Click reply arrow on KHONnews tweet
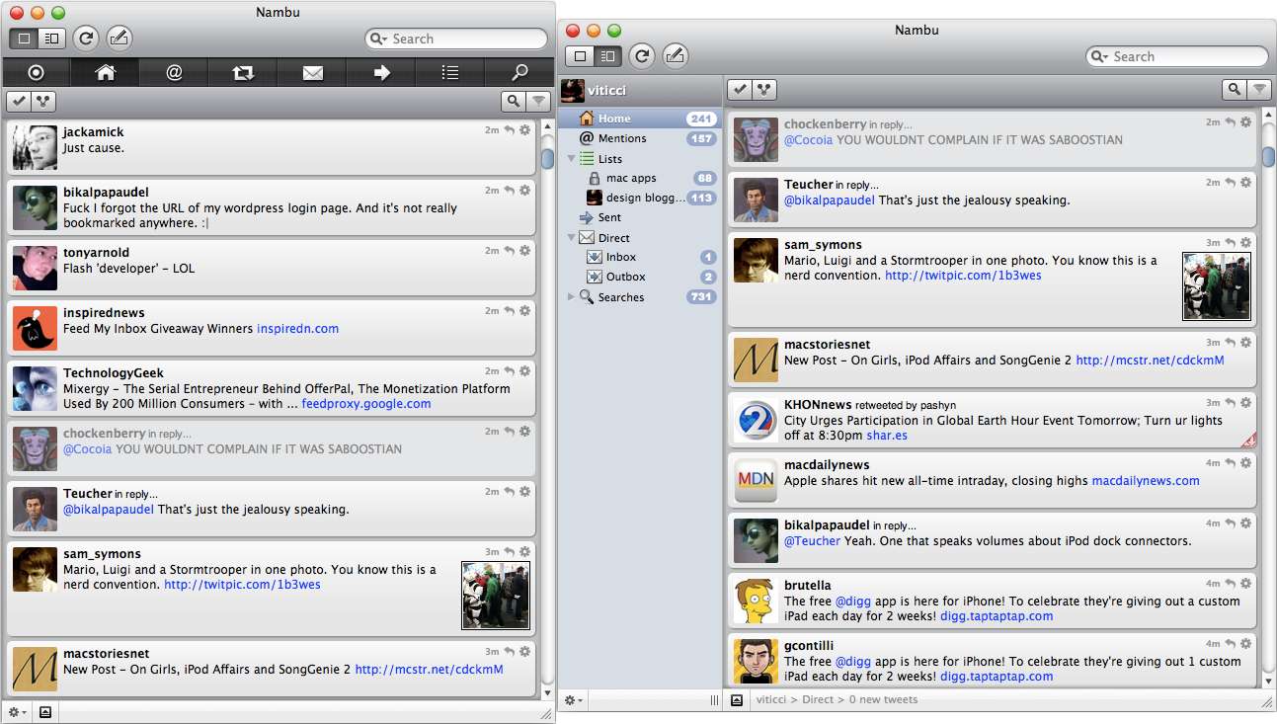The image size is (1277, 724). click(x=1230, y=402)
